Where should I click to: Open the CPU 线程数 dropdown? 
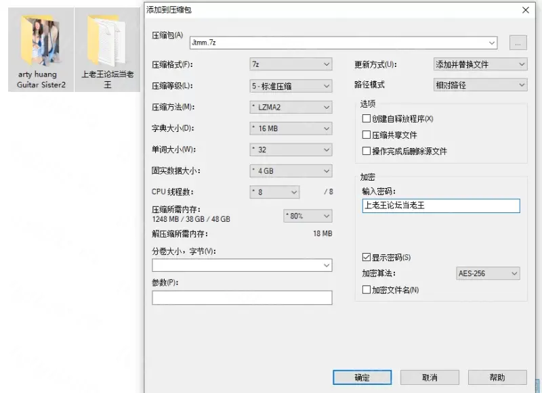click(x=274, y=192)
